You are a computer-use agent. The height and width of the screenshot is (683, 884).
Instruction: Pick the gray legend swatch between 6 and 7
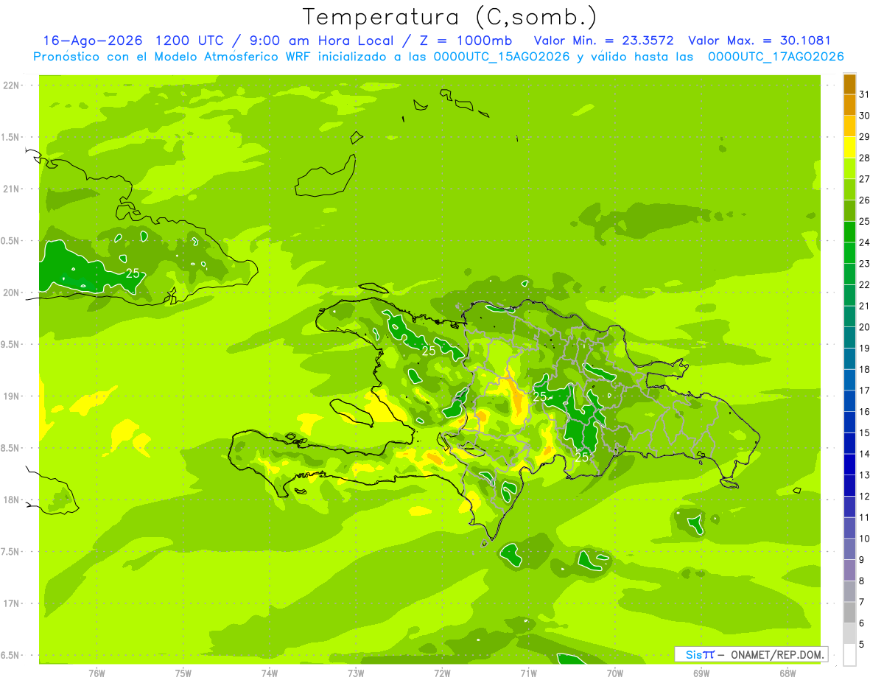click(x=849, y=613)
